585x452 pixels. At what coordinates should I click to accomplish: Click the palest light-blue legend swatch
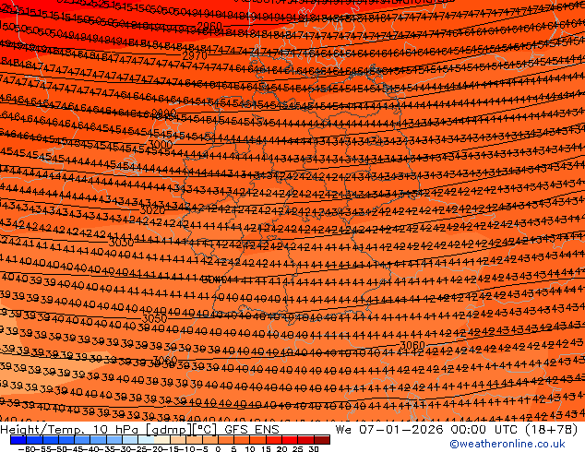(x=146, y=440)
